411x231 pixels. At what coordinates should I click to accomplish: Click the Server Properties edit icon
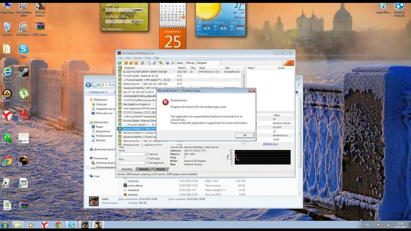(x=154, y=63)
